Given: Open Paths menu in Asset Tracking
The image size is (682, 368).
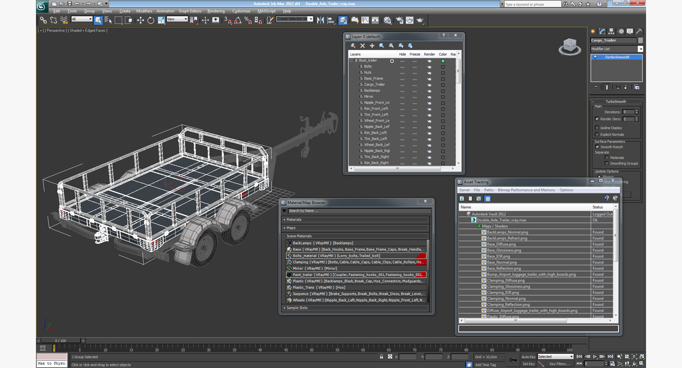Looking at the screenshot, I should pyautogui.click(x=489, y=190).
